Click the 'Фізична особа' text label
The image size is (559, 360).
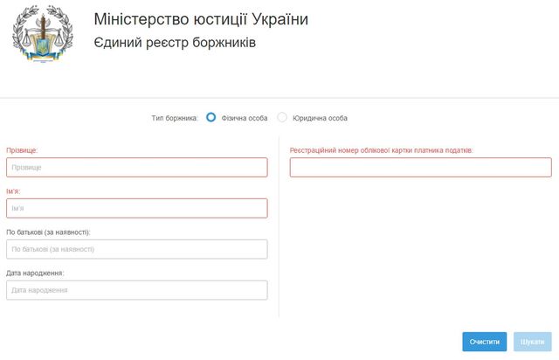click(x=245, y=118)
